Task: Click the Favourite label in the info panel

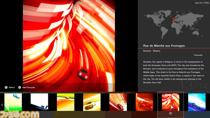Action: click(198, 55)
